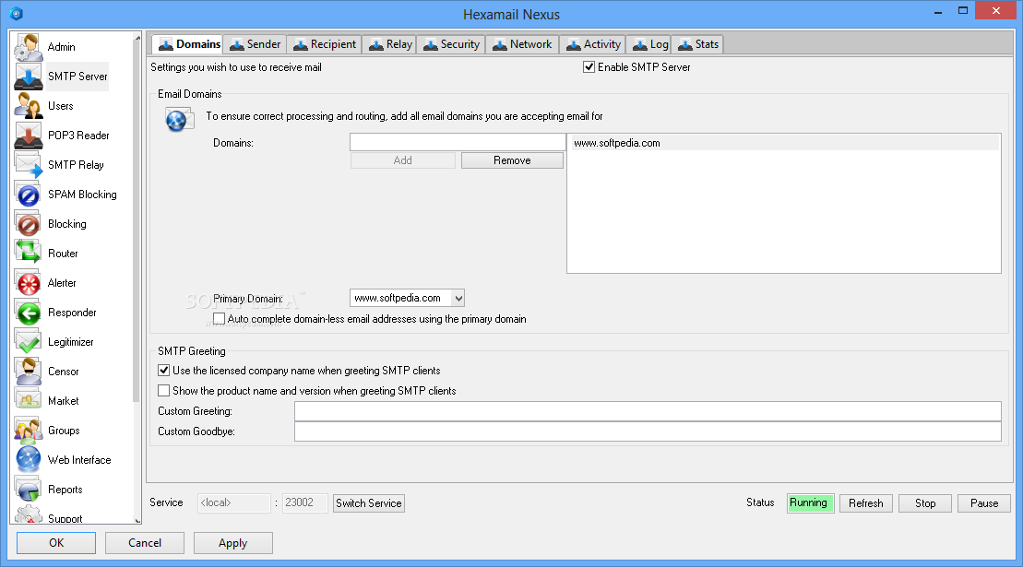Open the Web Interface sidebar icon
This screenshot has height=567, width=1023.
pyautogui.click(x=28, y=460)
